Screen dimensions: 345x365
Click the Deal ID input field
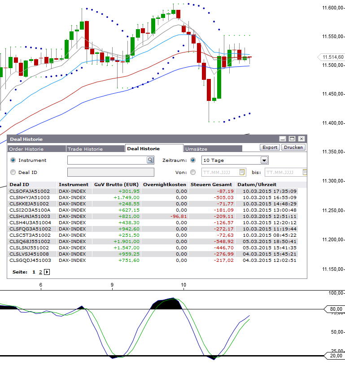tap(111, 172)
